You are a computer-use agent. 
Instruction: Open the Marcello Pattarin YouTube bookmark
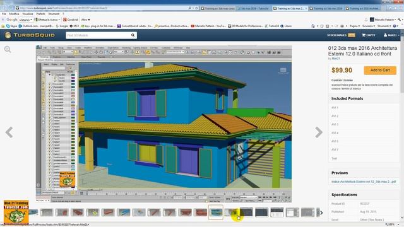click(208, 26)
